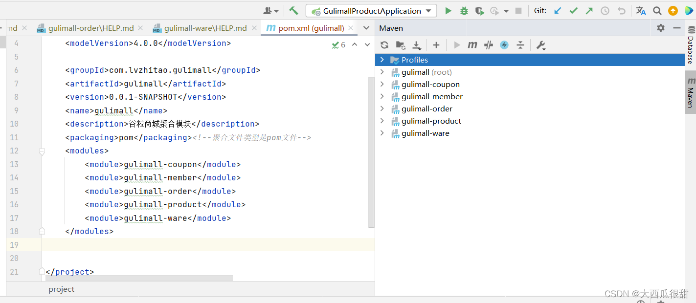Click the Build Project hammer icon
Viewport: 696px width, 303px height.
[x=293, y=11]
